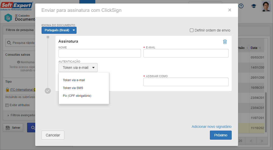
Task: Click the blue search button behind dialog
Action: [31, 128]
